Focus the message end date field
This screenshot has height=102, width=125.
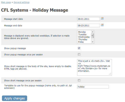tap(88, 25)
